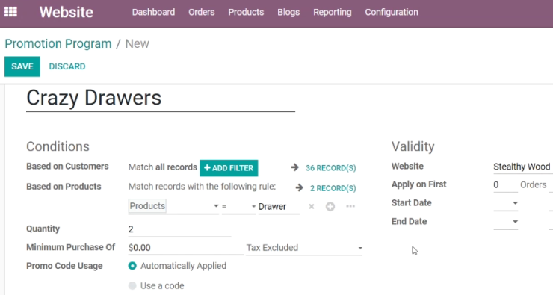Viewport: 553px width, 295px height.
Task: Expand the Tax Excluded dropdown
Action: (304, 248)
